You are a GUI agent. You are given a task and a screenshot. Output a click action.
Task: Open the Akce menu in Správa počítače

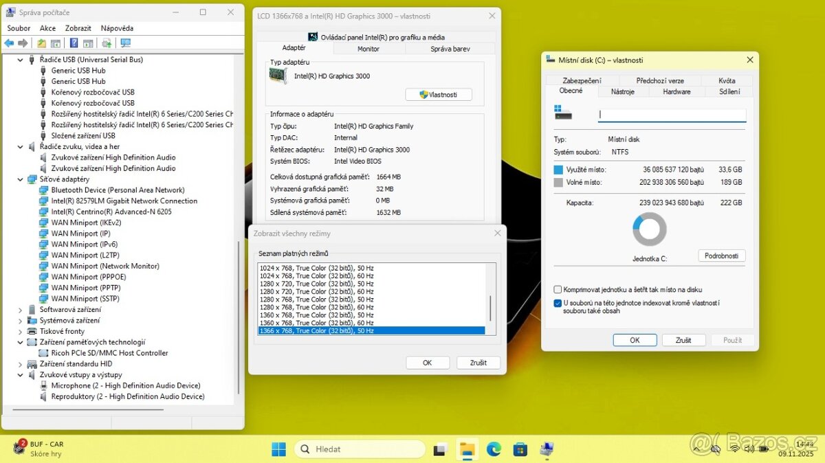coord(47,27)
